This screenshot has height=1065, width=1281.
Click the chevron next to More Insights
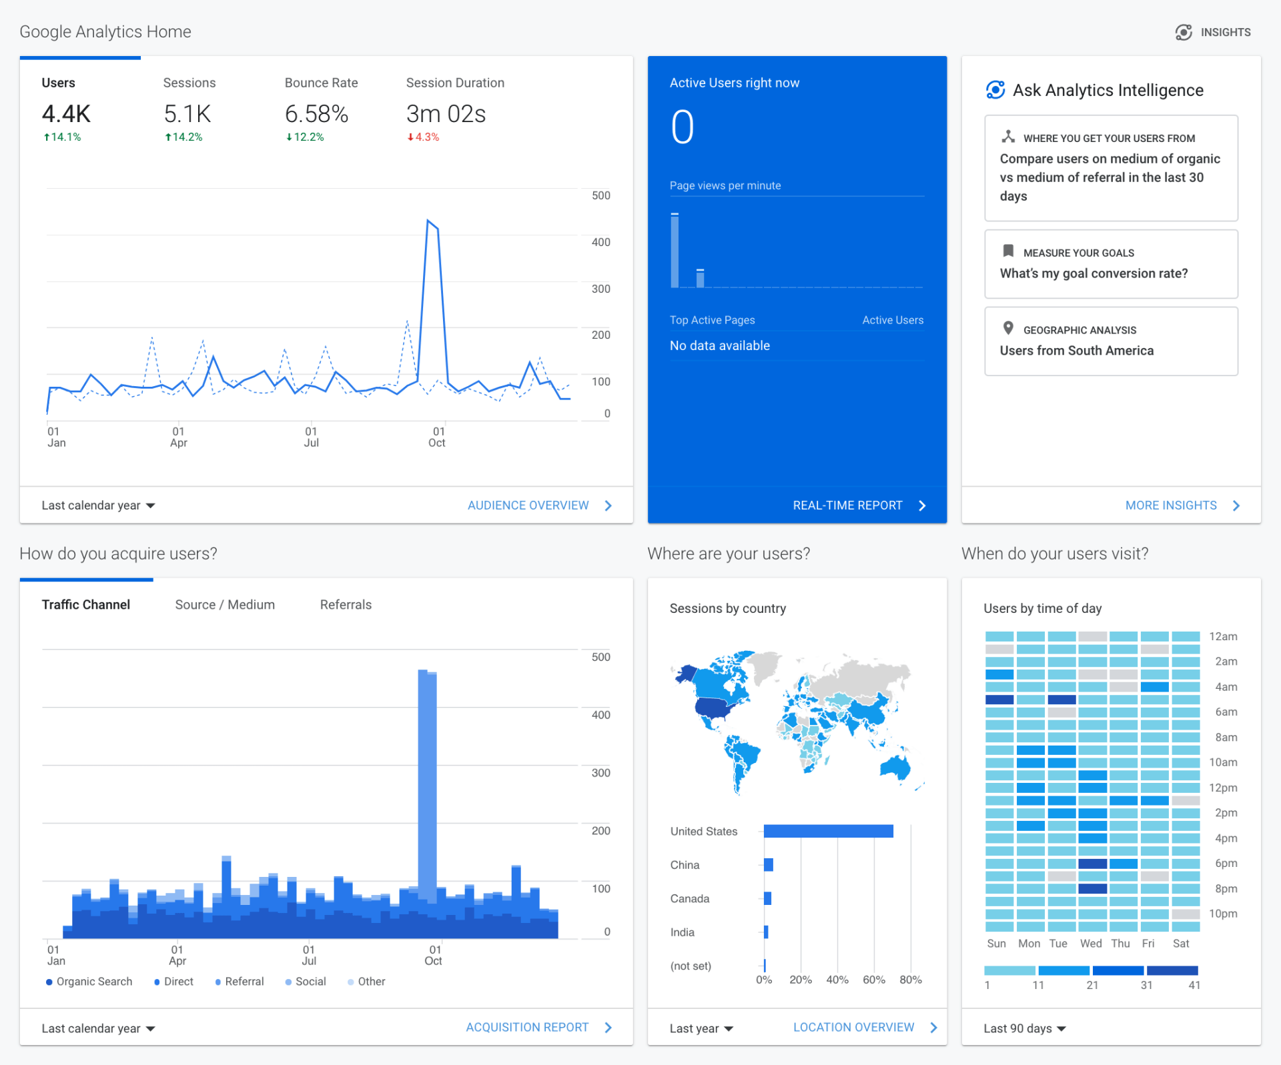tap(1236, 505)
